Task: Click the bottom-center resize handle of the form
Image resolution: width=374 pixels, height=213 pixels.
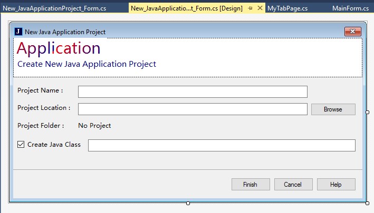Action: (188, 203)
